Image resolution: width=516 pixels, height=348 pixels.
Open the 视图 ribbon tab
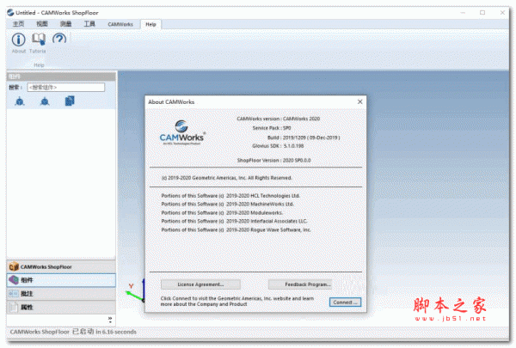tap(42, 24)
